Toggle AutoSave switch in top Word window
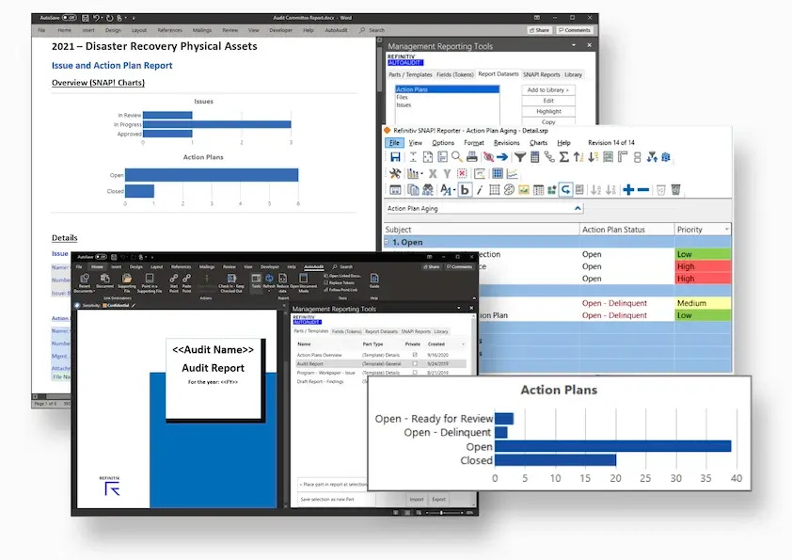The width and height of the screenshot is (792, 560). point(70,18)
